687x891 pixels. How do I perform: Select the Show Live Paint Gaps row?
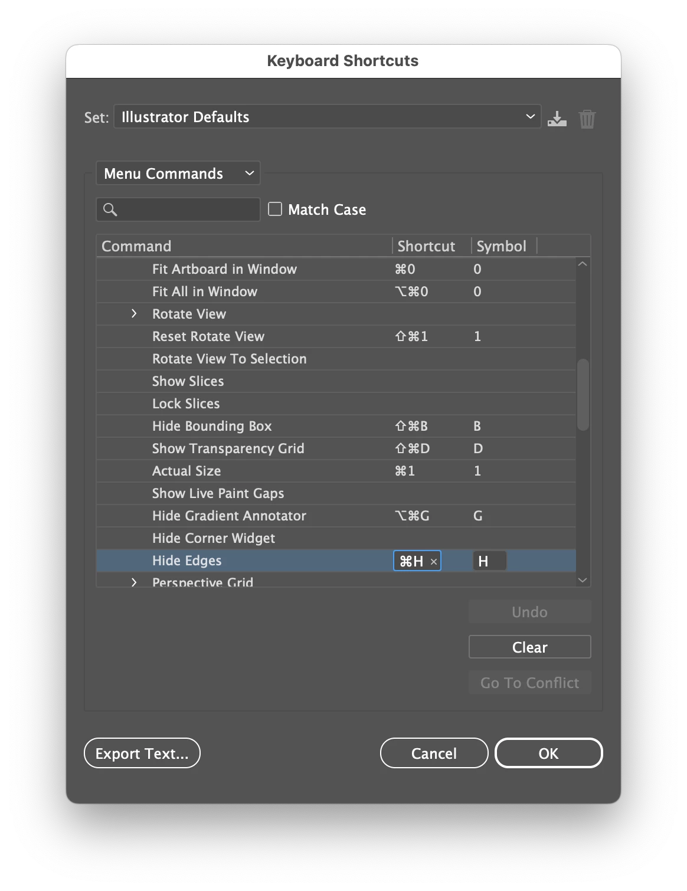click(x=336, y=493)
